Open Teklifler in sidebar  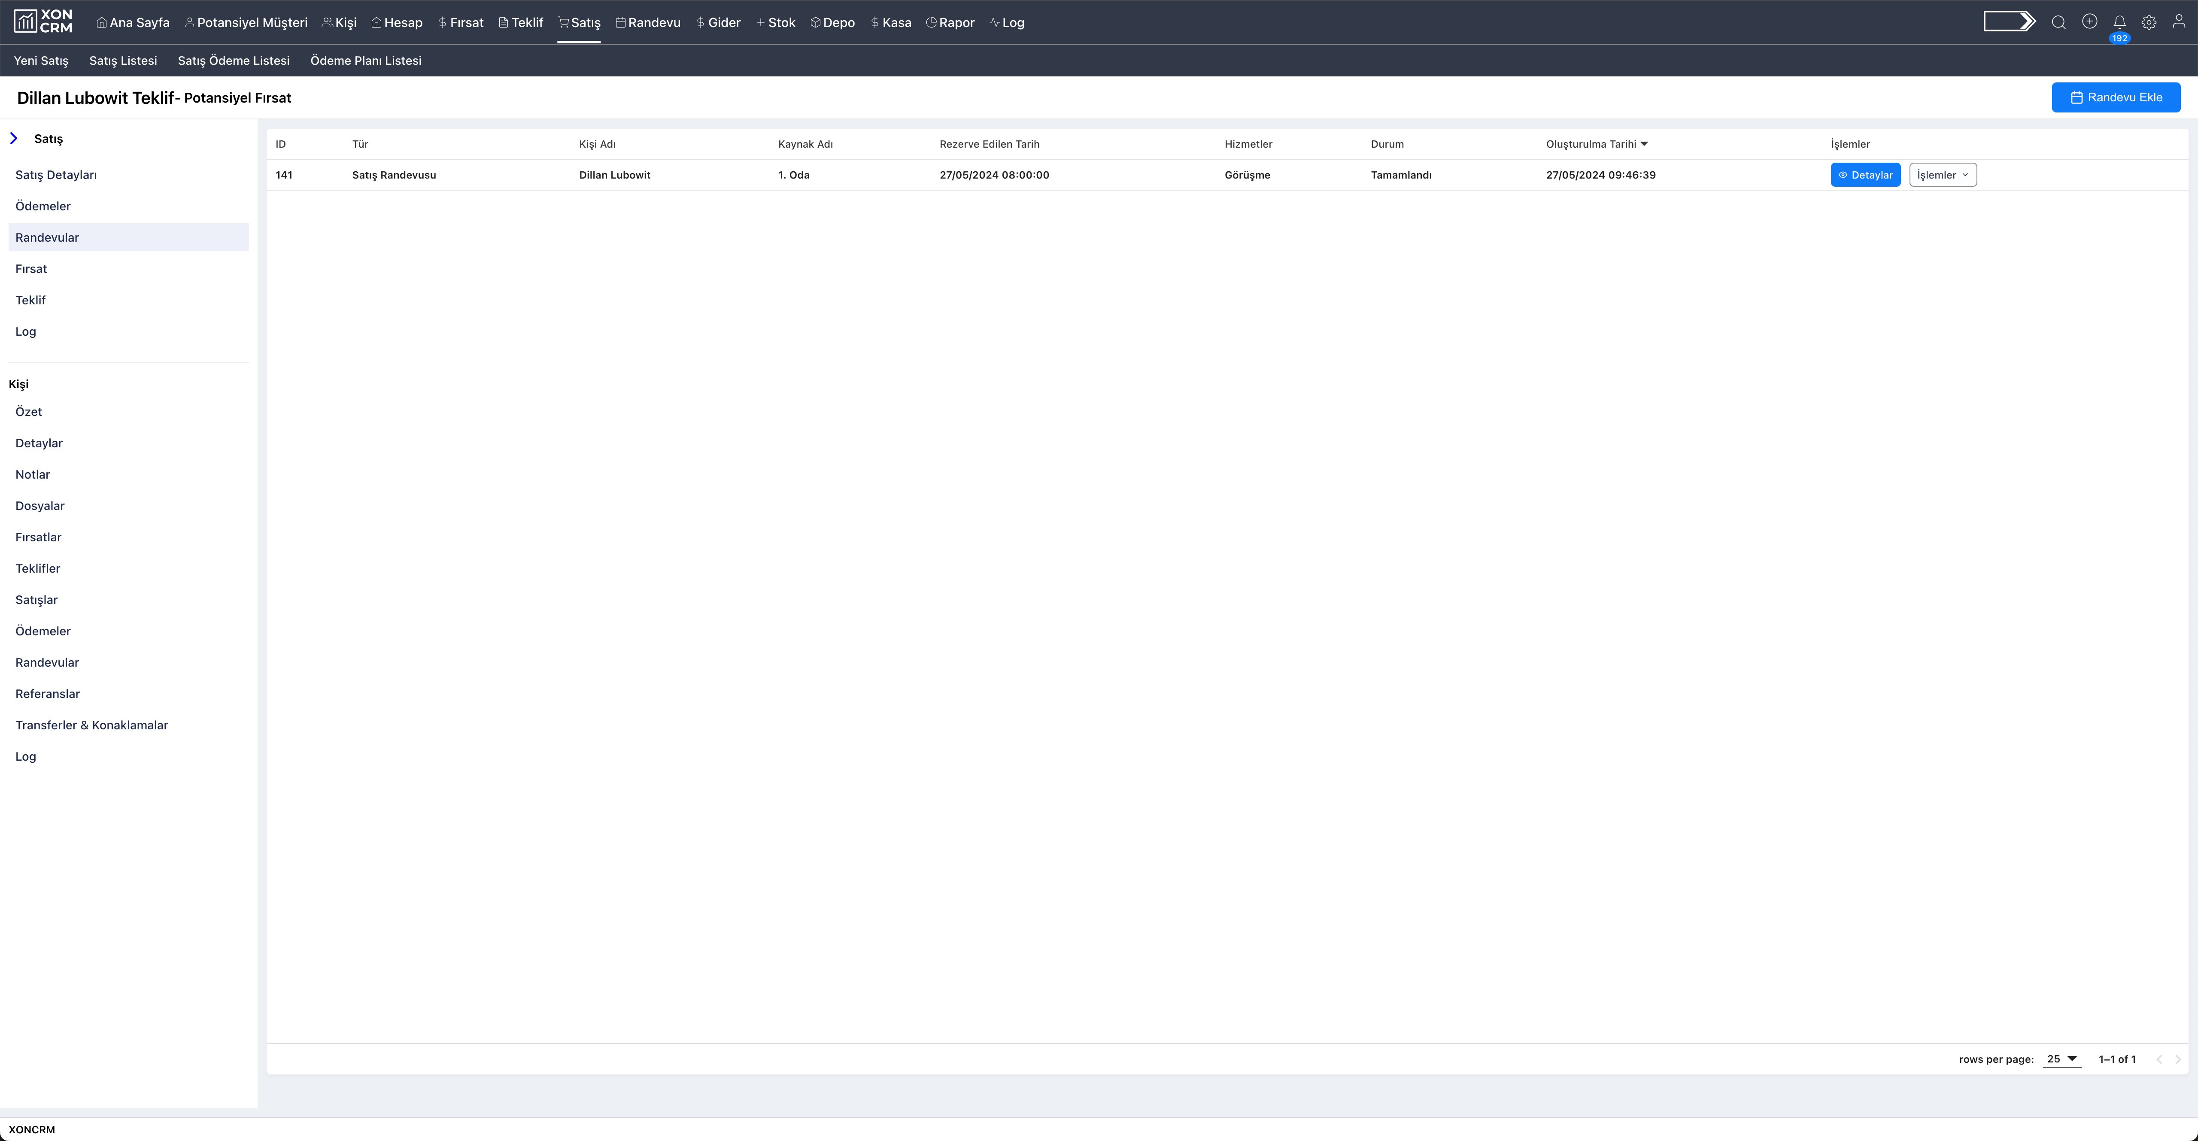37,569
